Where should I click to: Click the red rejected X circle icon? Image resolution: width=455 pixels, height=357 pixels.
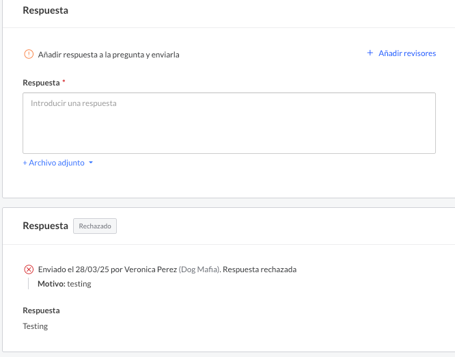tap(29, 269)
